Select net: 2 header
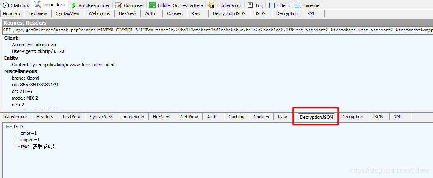433x178 pixels. pyautogui.click(x=18, y=105)
